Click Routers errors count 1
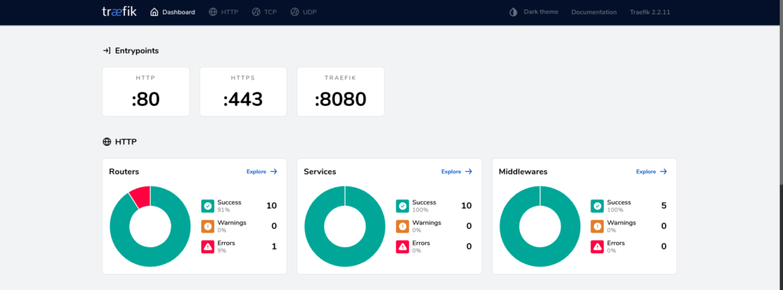783x290 pixels. (275, 246)
